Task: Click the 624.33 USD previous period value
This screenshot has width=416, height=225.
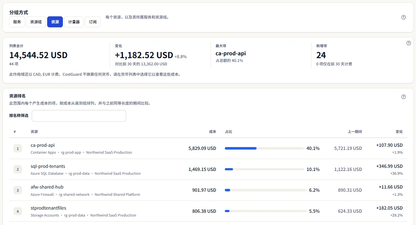Action: click(350, 211)
